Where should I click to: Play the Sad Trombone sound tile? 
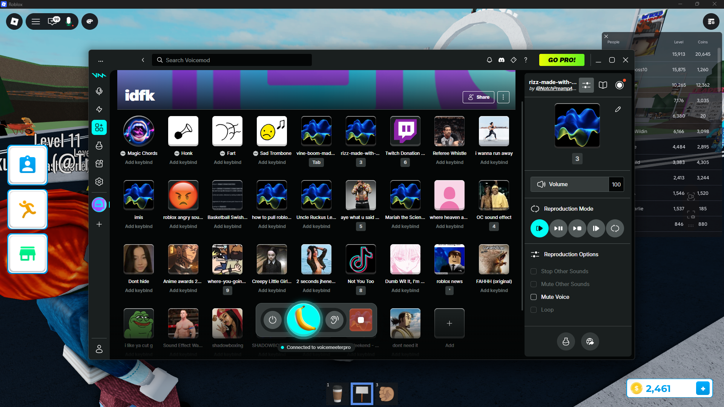(x=272, y=131)
